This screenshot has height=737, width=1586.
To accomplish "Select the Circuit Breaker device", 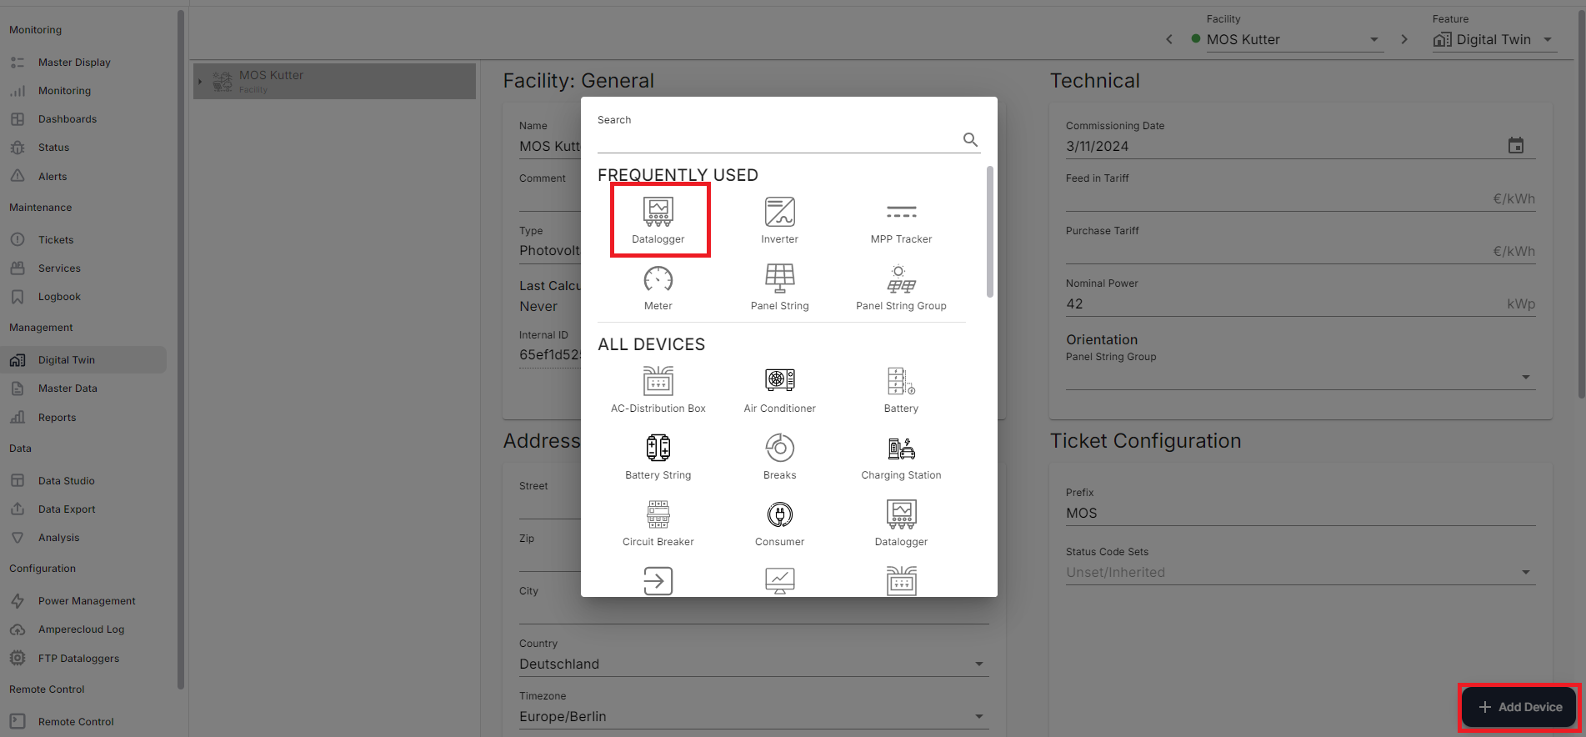I will click(x=658, y=523).
